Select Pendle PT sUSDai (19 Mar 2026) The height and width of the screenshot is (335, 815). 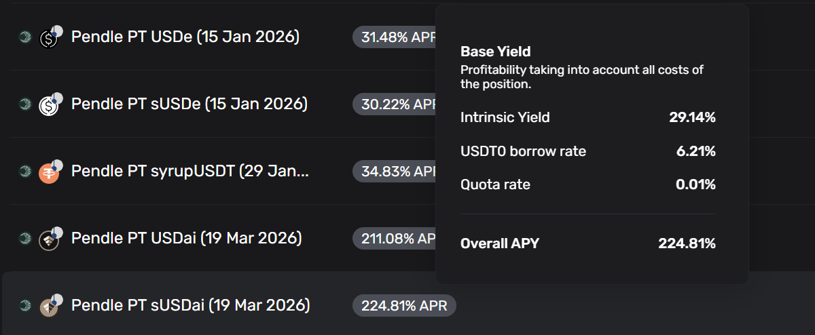tap(190, 305)
